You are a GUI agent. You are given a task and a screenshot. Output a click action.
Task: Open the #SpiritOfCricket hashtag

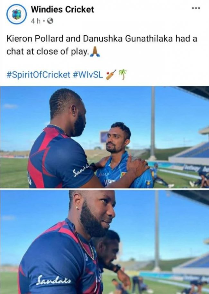click(38, 75)
